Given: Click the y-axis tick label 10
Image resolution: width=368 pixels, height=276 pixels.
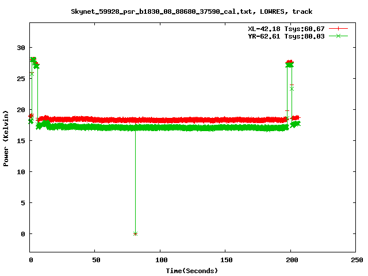Looking at the screenshot, I should tap(21, 172).
